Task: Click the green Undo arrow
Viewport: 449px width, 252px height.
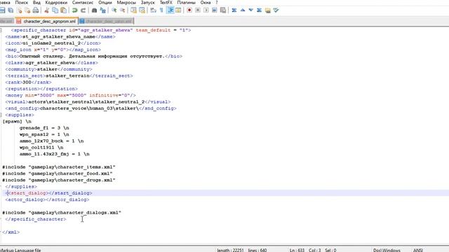Action: pos(75,10)
